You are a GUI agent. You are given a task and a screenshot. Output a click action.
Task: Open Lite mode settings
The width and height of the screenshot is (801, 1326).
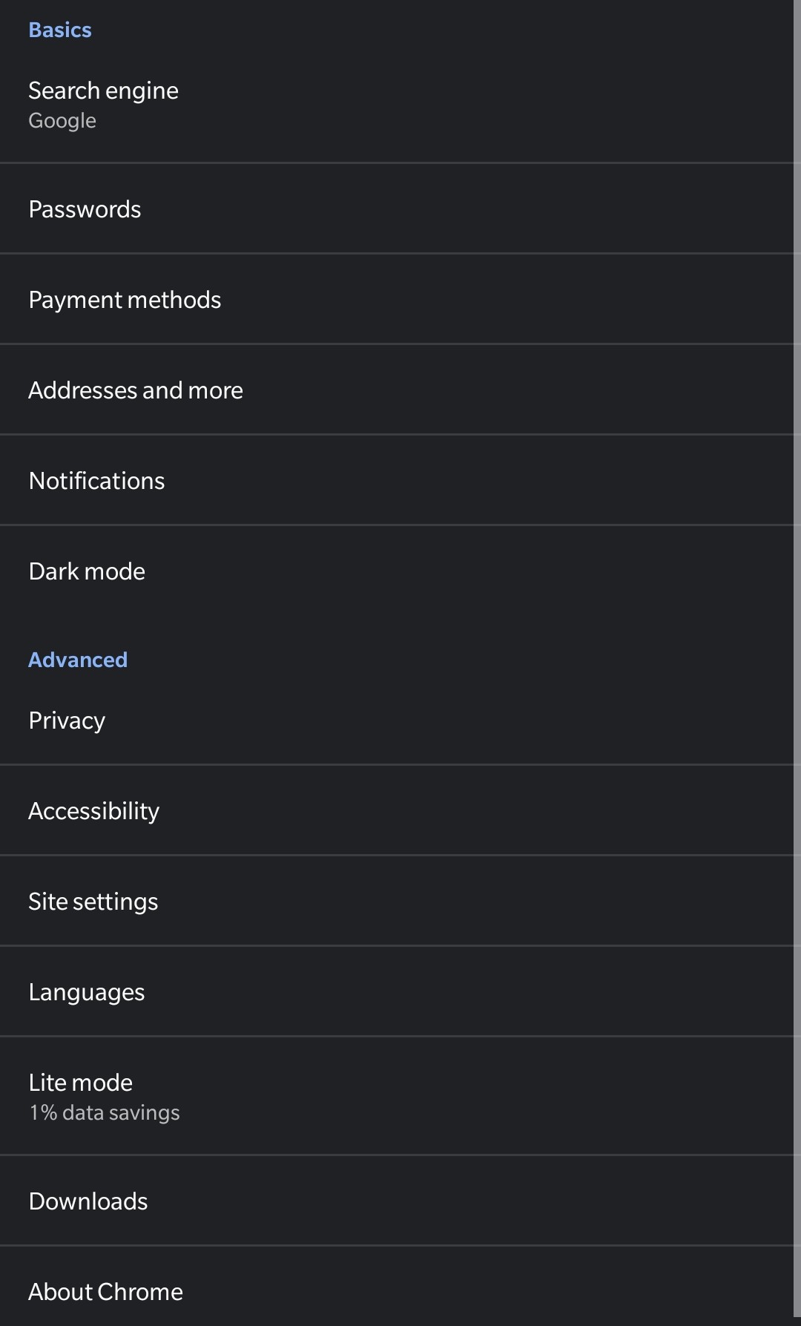[397, 1096]
